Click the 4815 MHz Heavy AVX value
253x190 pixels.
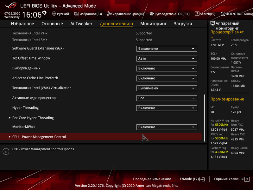tap(237, 139)
